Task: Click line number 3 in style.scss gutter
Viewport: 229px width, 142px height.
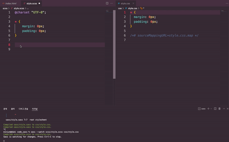Action: point(9,21)
